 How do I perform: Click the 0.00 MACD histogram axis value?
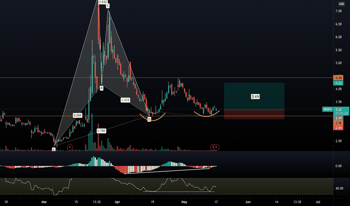(x=338, y=166)
